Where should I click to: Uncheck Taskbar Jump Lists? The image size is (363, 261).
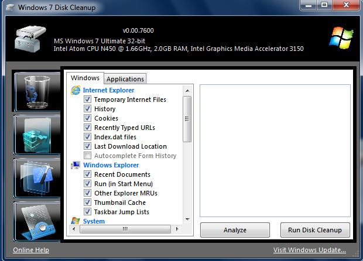coord(87,212)
